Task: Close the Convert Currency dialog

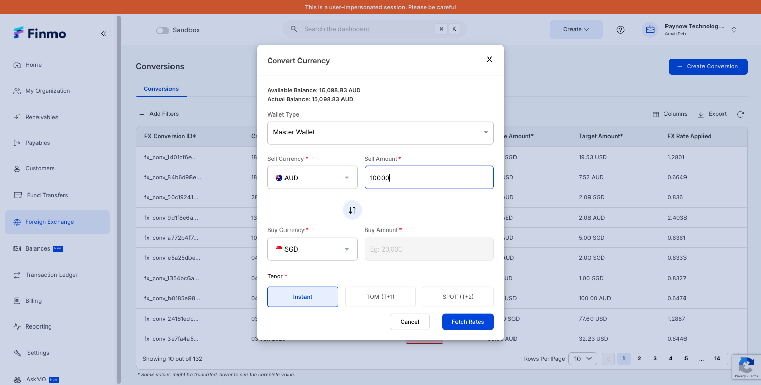Action: tap(489, 60)
